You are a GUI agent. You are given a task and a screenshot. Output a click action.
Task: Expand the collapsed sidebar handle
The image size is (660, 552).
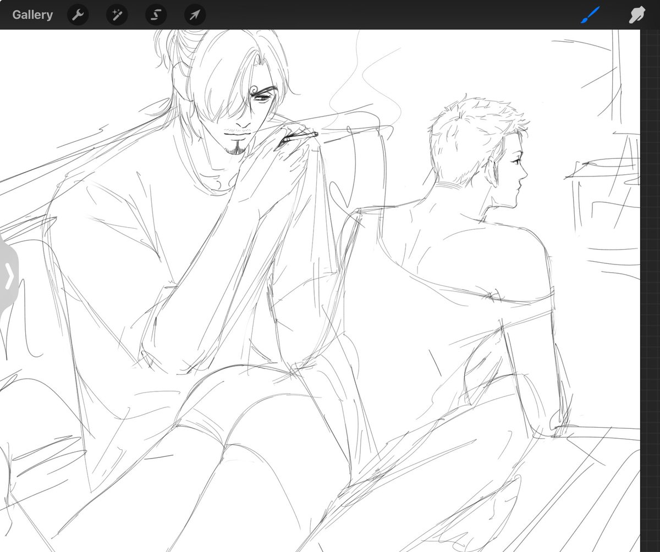point(8,275)
